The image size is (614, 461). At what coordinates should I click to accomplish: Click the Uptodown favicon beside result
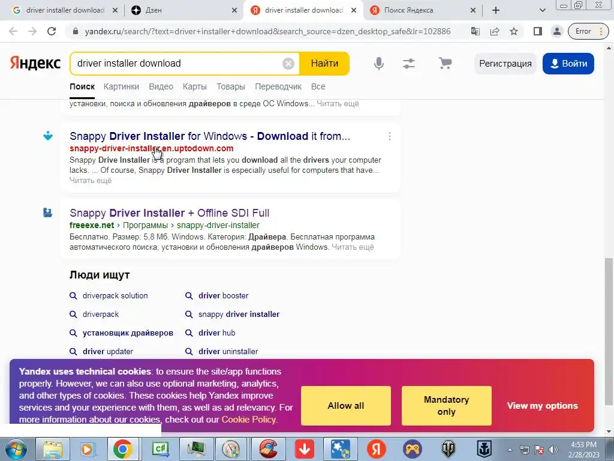[x=48, y=136]
